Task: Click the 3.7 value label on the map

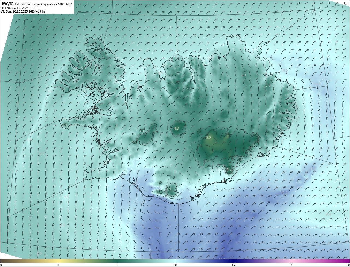Action: pyautogui.click(x=208, y=138)
